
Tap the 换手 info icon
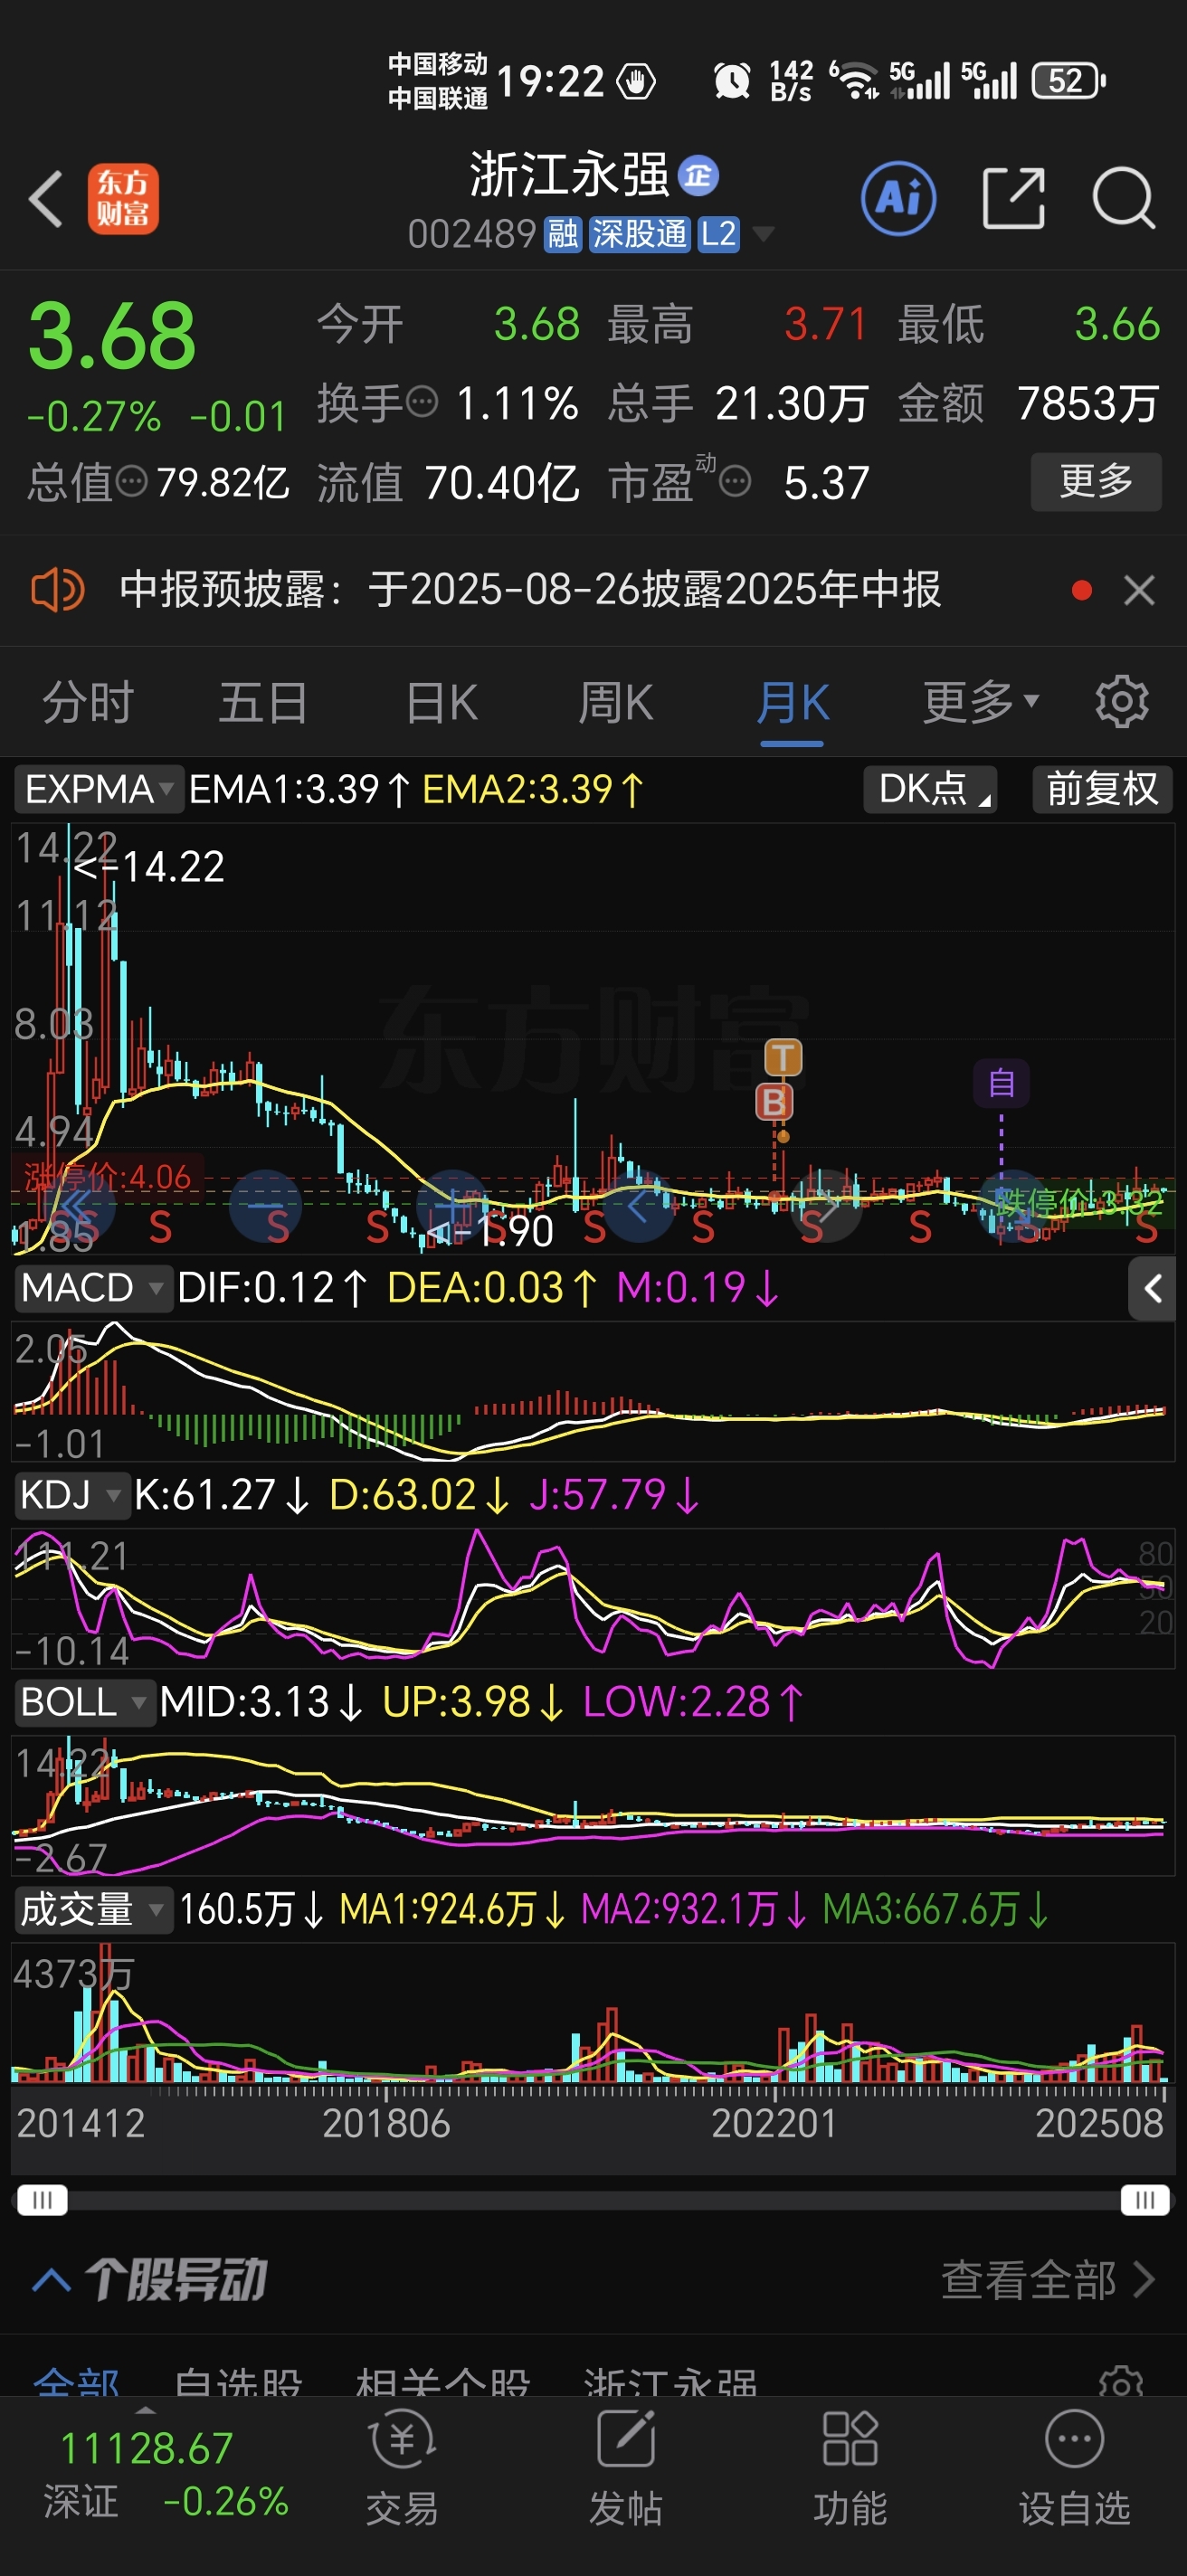(422, 402)
